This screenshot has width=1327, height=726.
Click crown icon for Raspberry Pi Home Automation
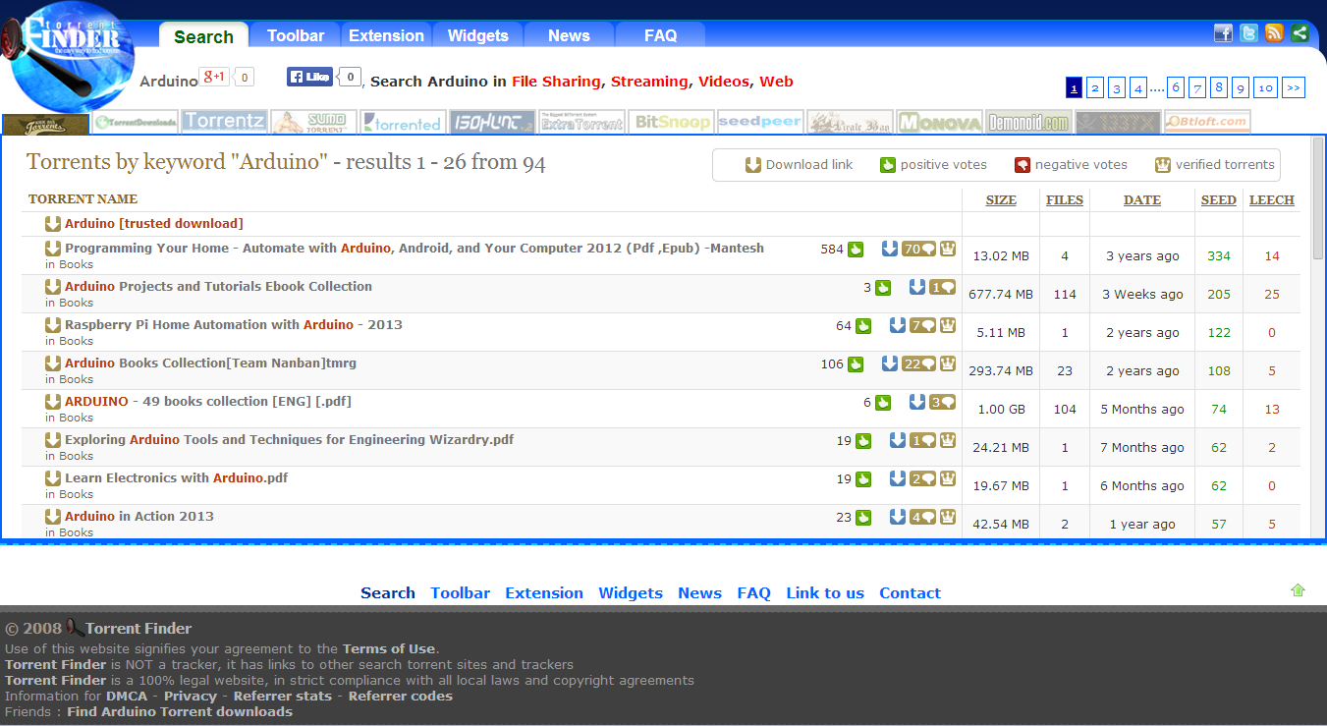tap(948, 325)
